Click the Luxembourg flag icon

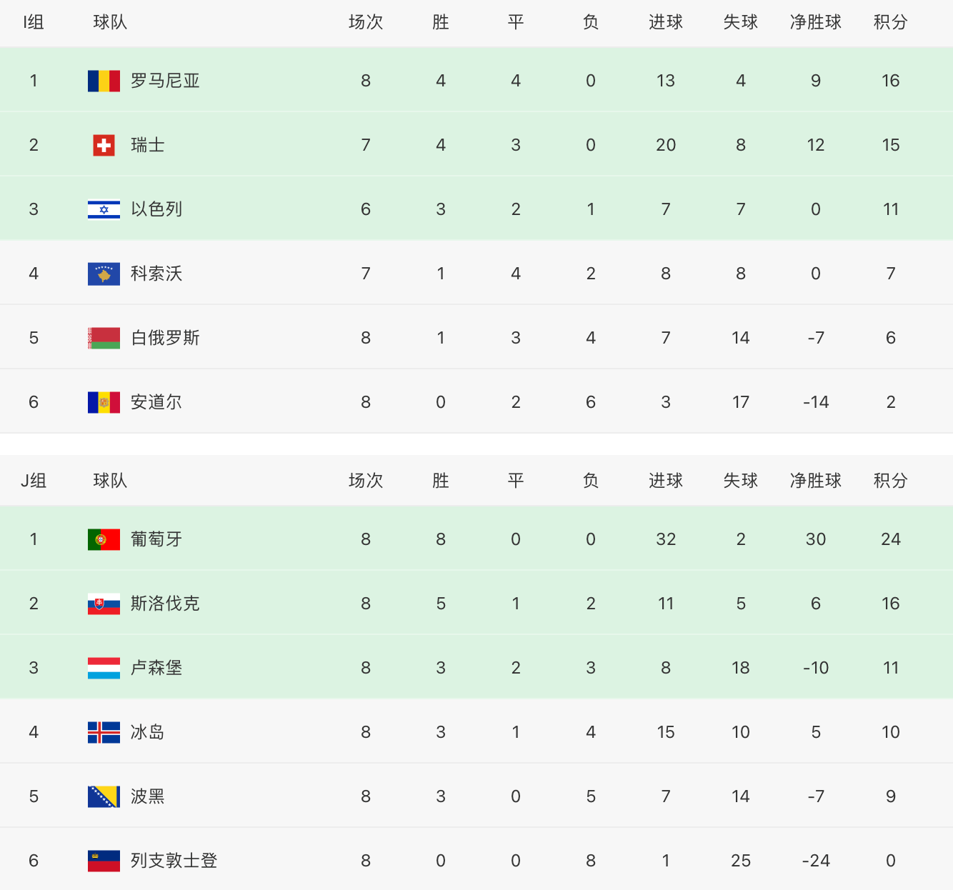[104, 668]
